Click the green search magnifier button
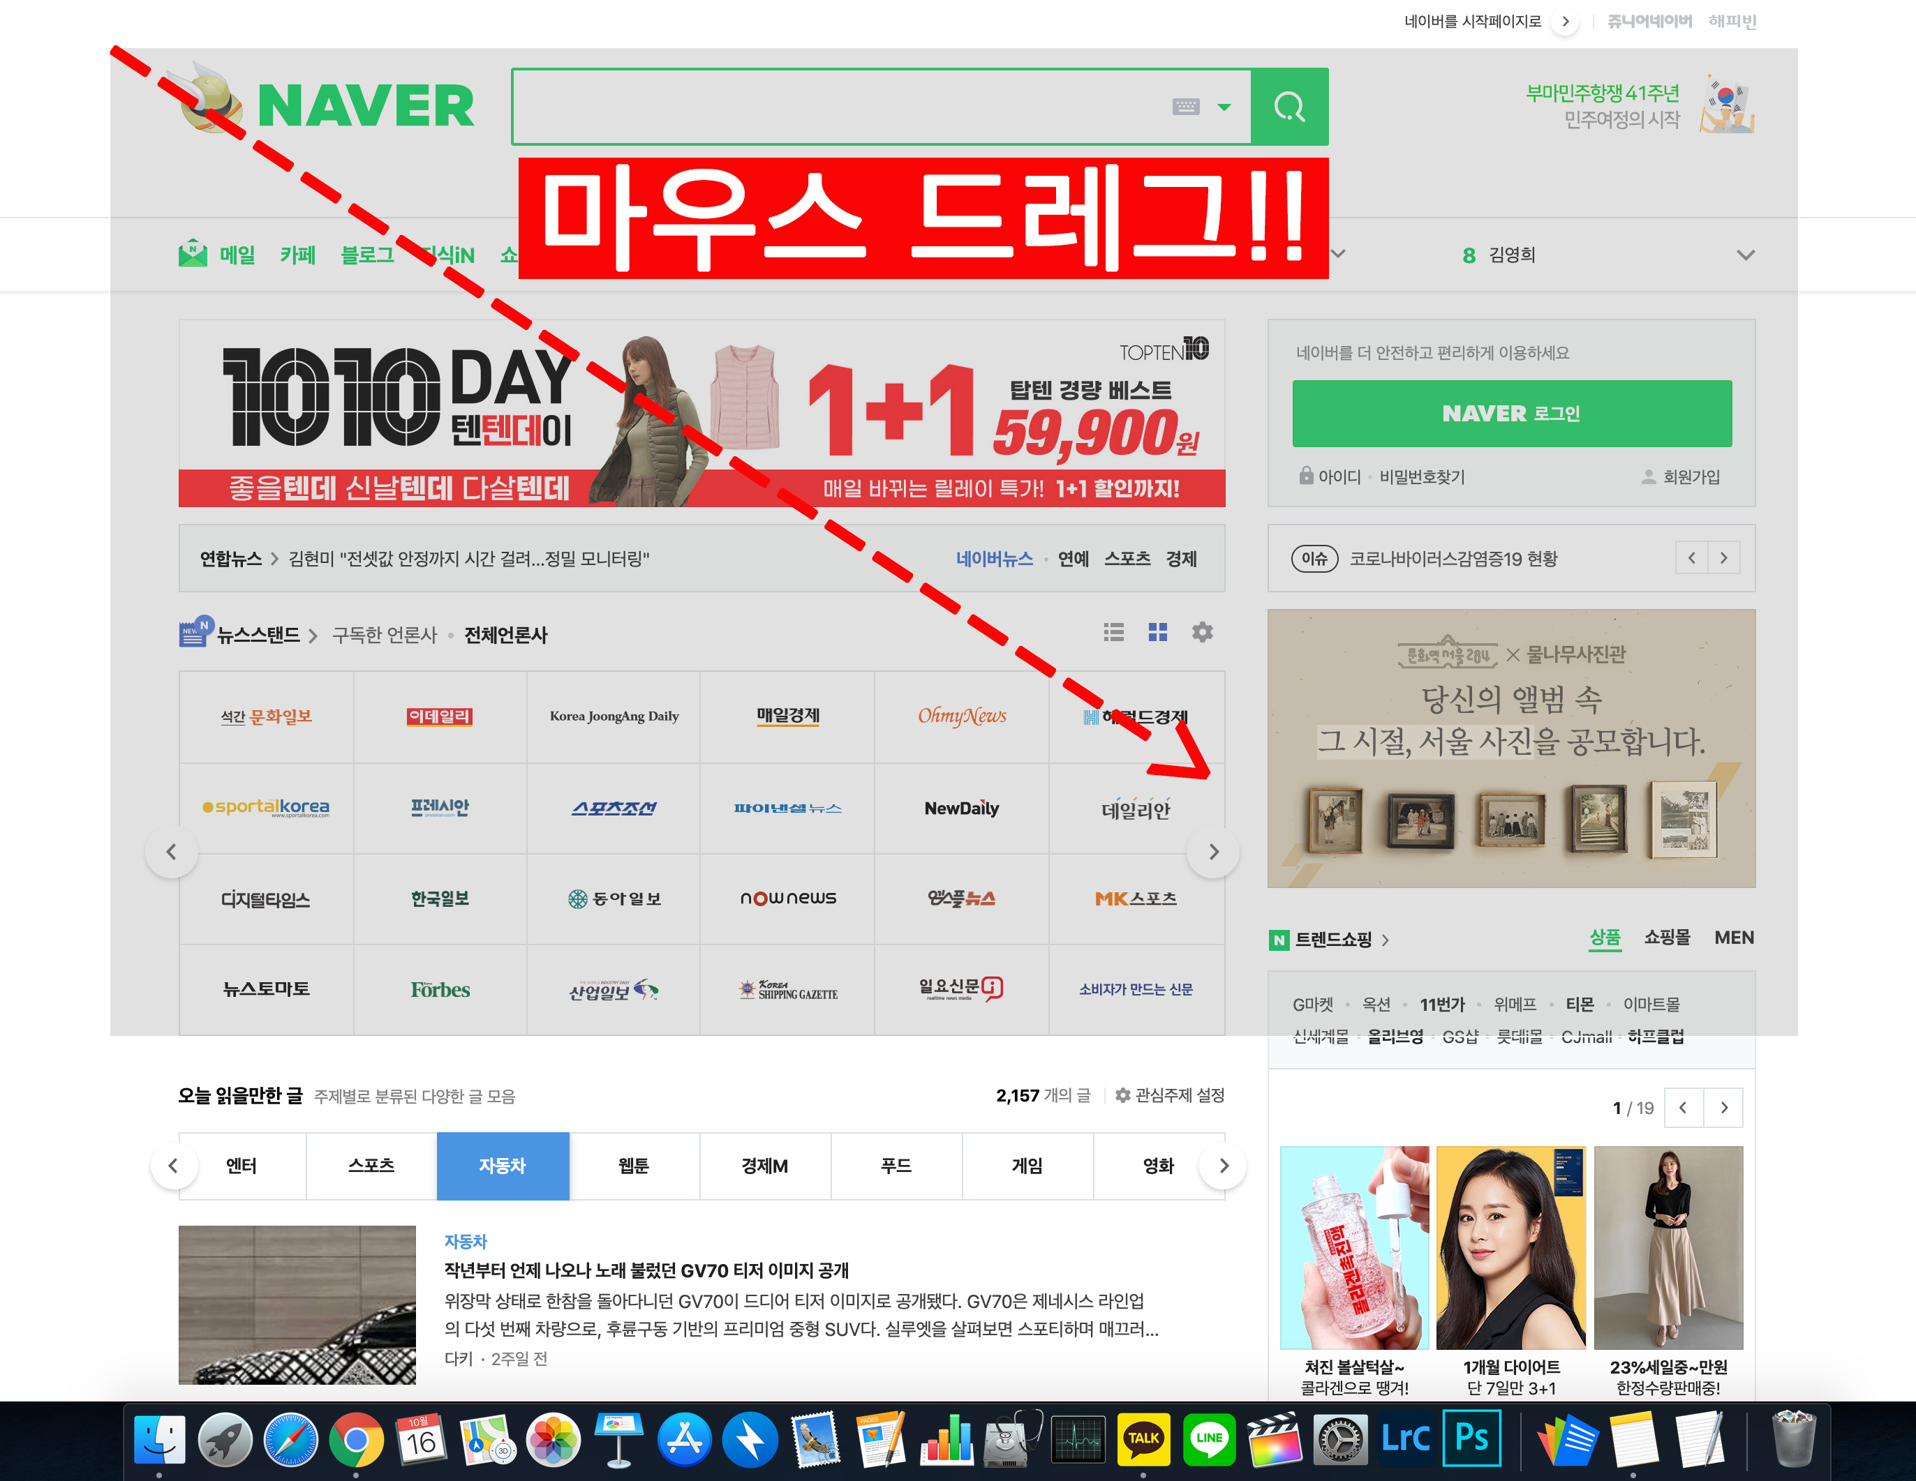Image resolution: width=1916 pixels, height=1481 pixels. coord(1289,107)
